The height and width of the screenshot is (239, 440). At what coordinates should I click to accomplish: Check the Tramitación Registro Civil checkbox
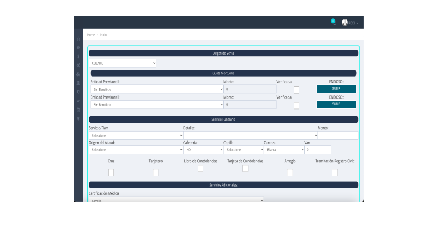[x=335, y=172]
